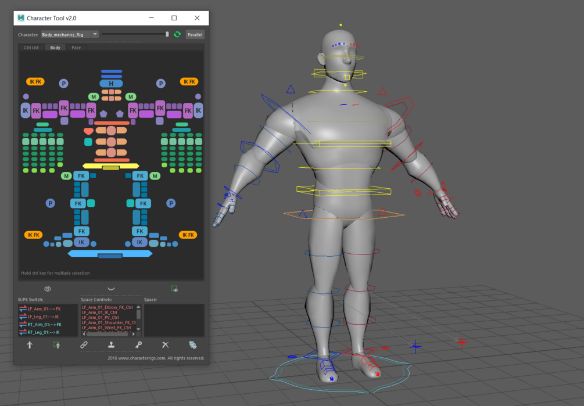Select the P circle beside right knee
584x406 pixels.
pos(171,203)
